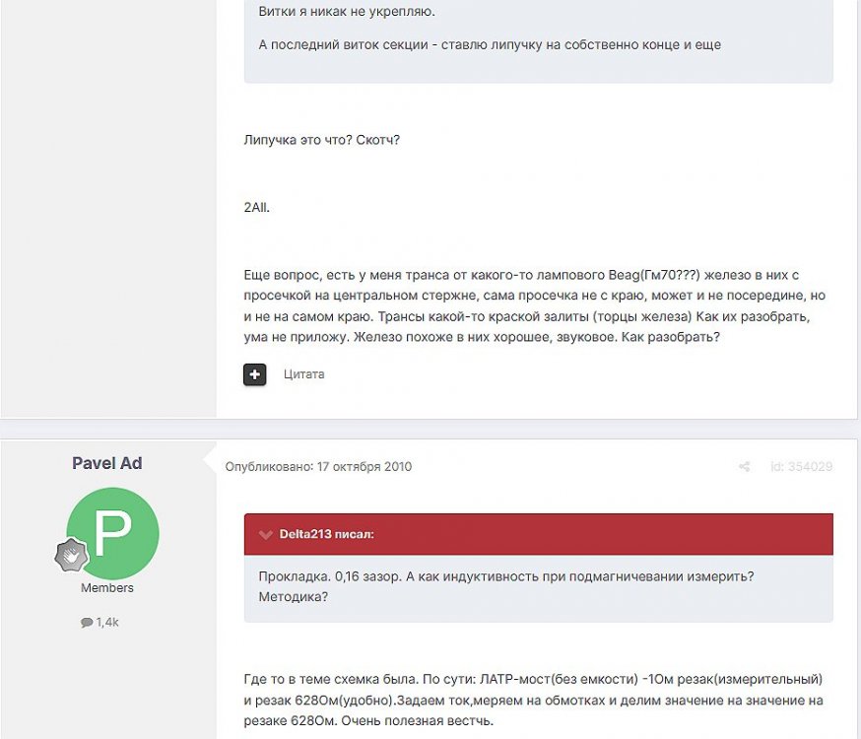Collapse the Delta213 quote via chevron

click(x=265, y=534)
